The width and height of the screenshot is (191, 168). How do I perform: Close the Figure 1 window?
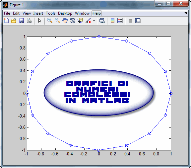point(181,4)
